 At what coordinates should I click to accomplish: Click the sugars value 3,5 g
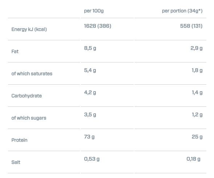click(90, 115)
